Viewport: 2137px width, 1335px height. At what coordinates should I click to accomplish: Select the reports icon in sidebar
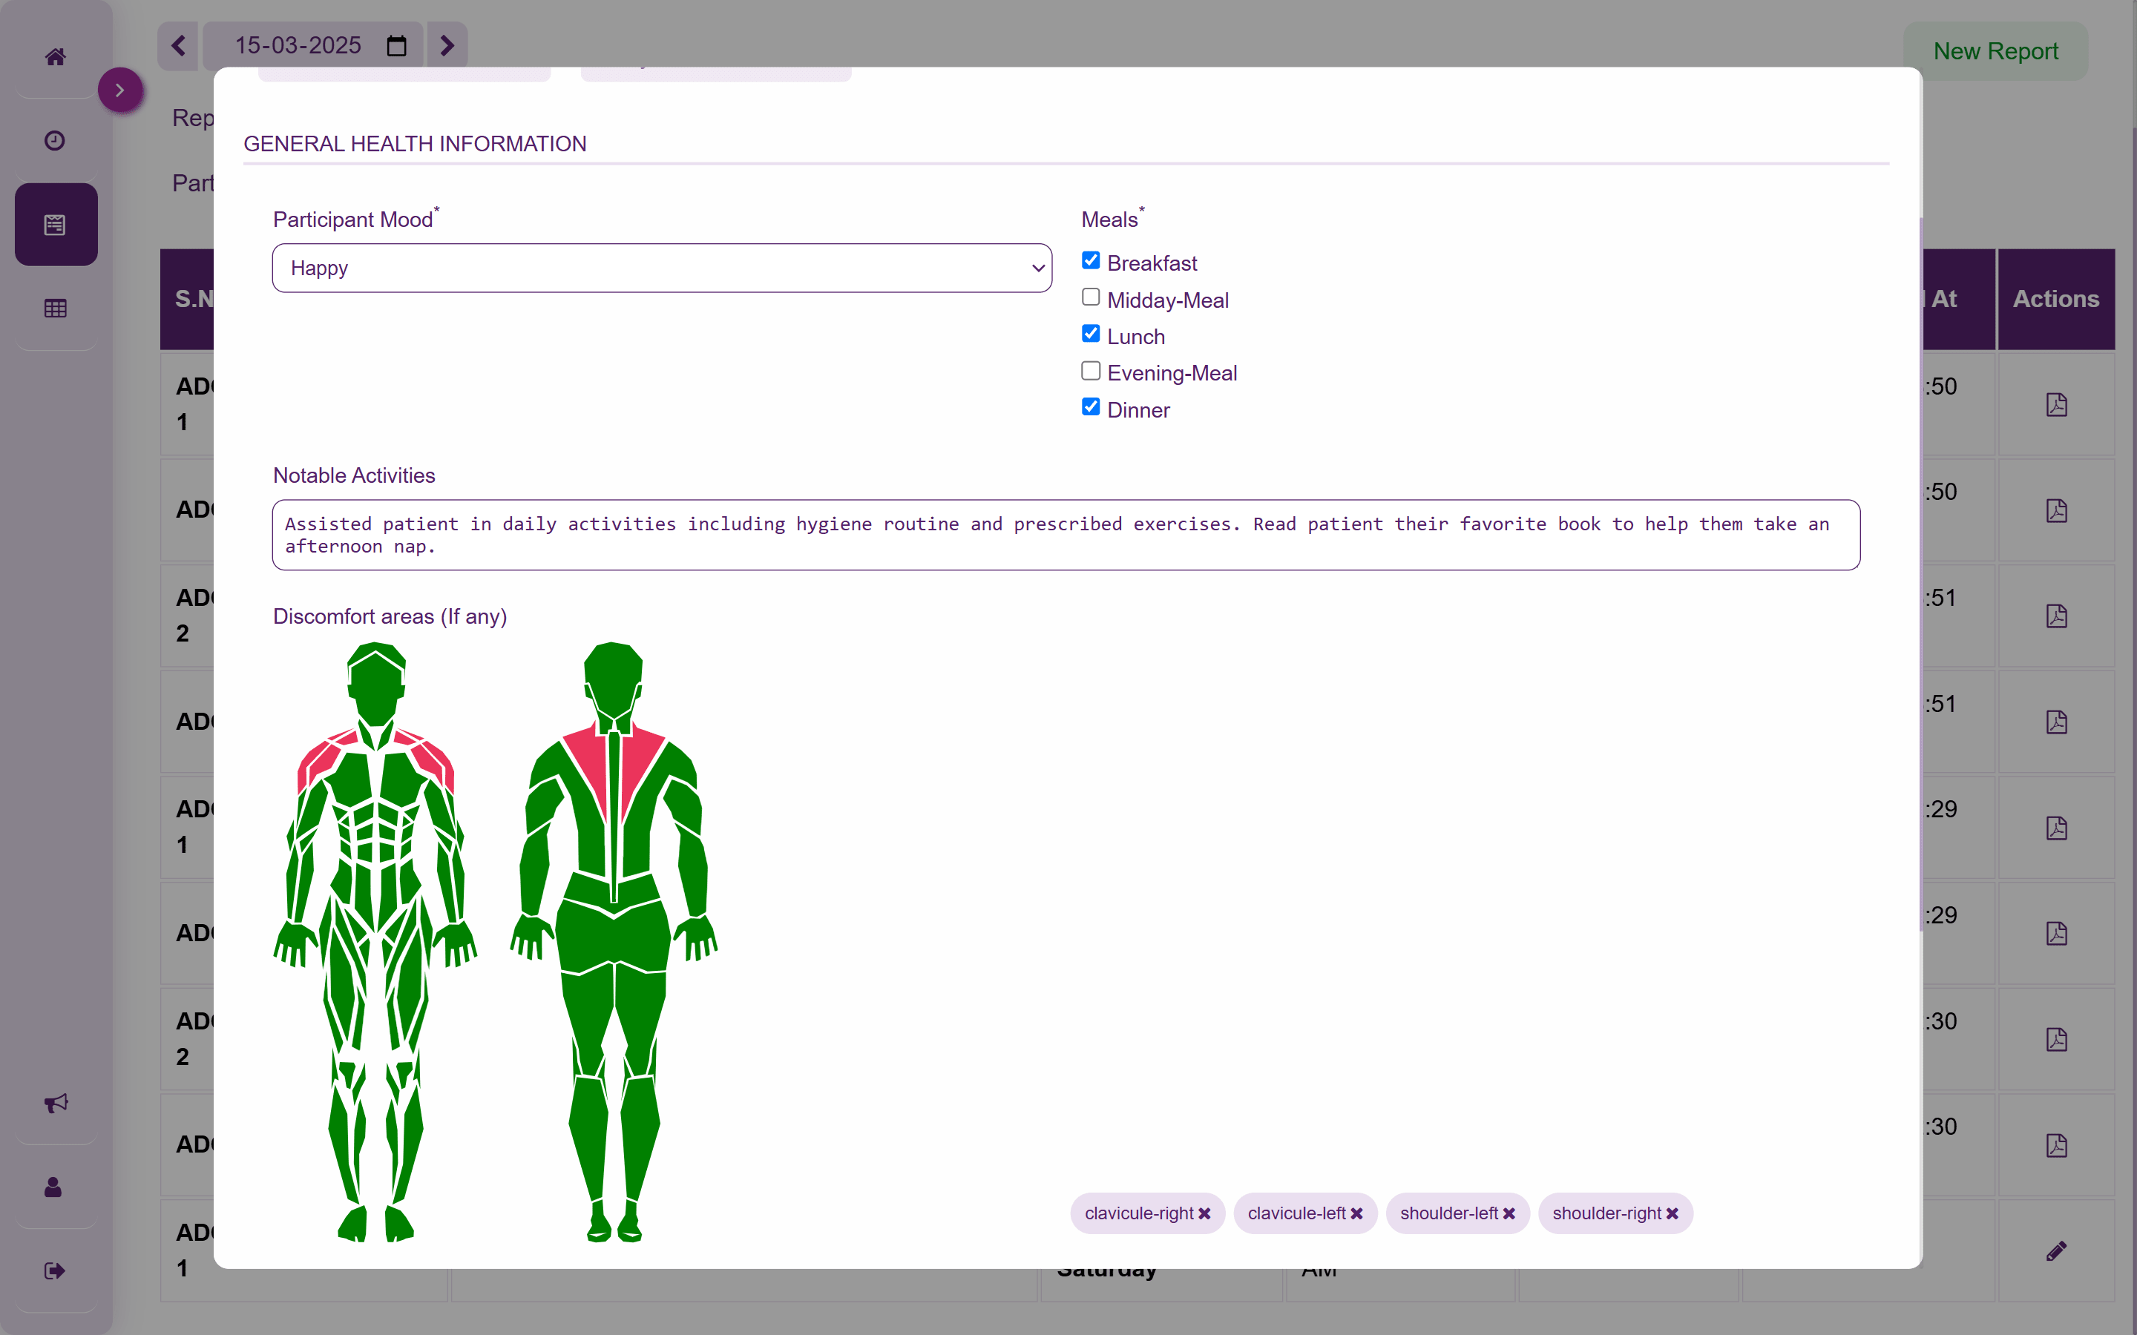pos(56,224)
